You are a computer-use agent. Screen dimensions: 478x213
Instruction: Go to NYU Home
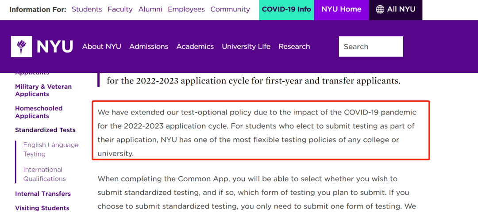tap(341, 9)
